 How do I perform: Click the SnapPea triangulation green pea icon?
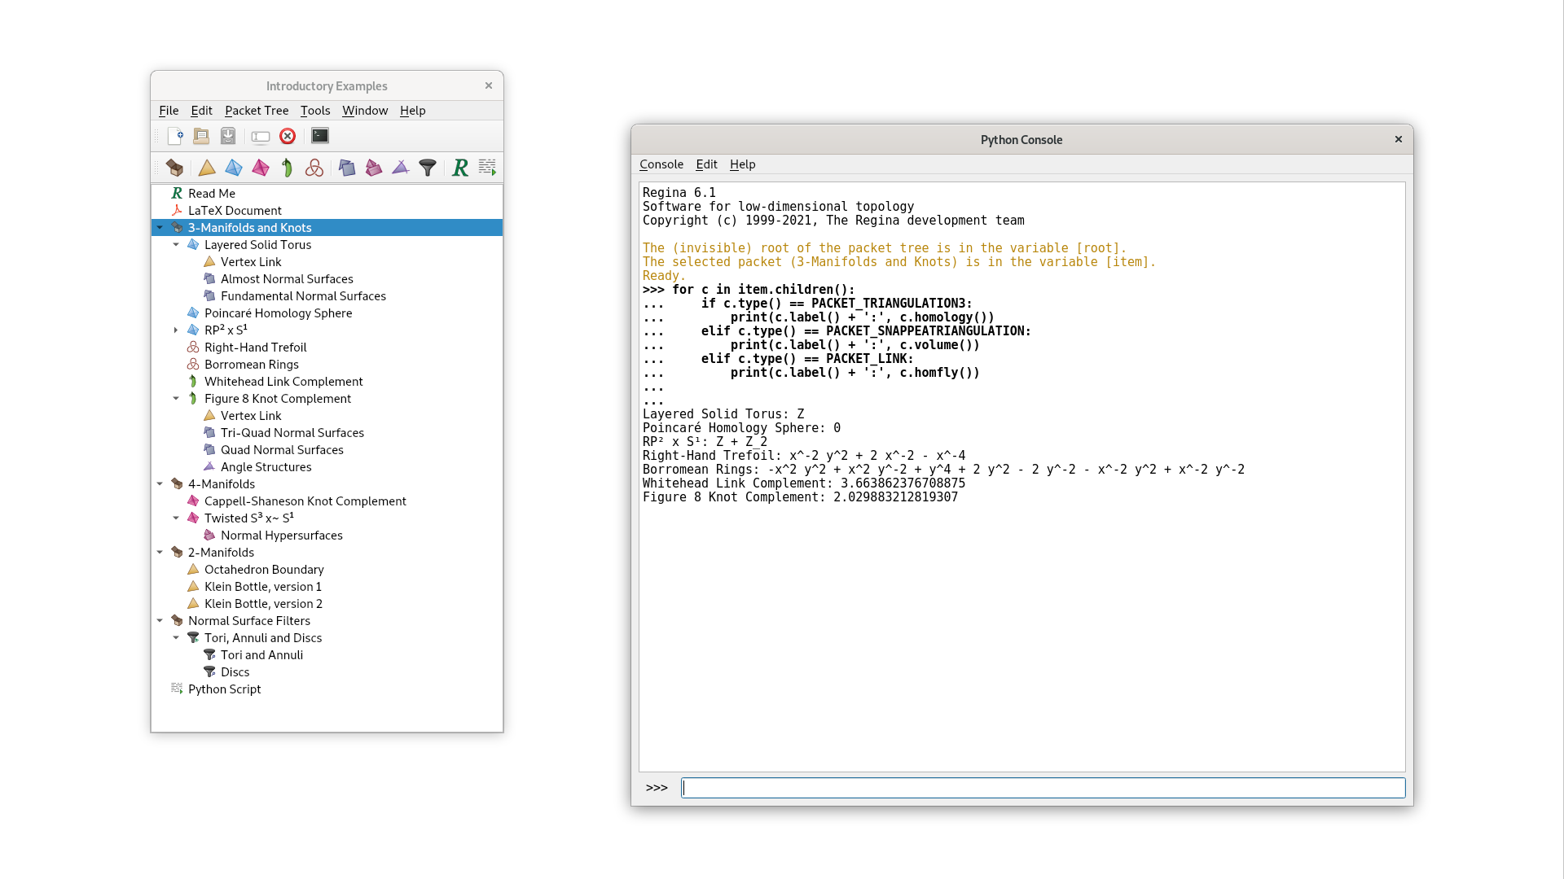pos(287,168)
